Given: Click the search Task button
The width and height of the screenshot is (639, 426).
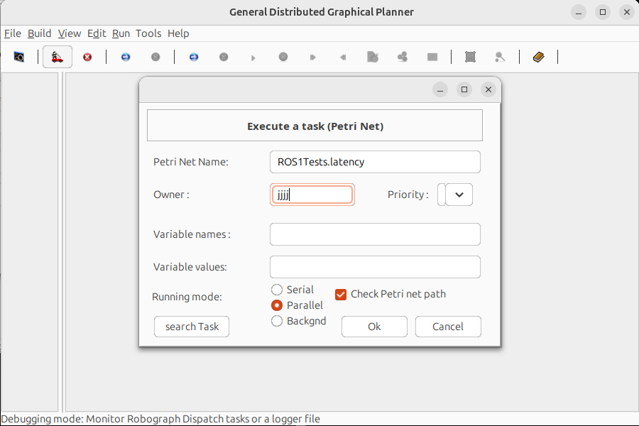Looking at the screenshot, I should coord(192,327).
